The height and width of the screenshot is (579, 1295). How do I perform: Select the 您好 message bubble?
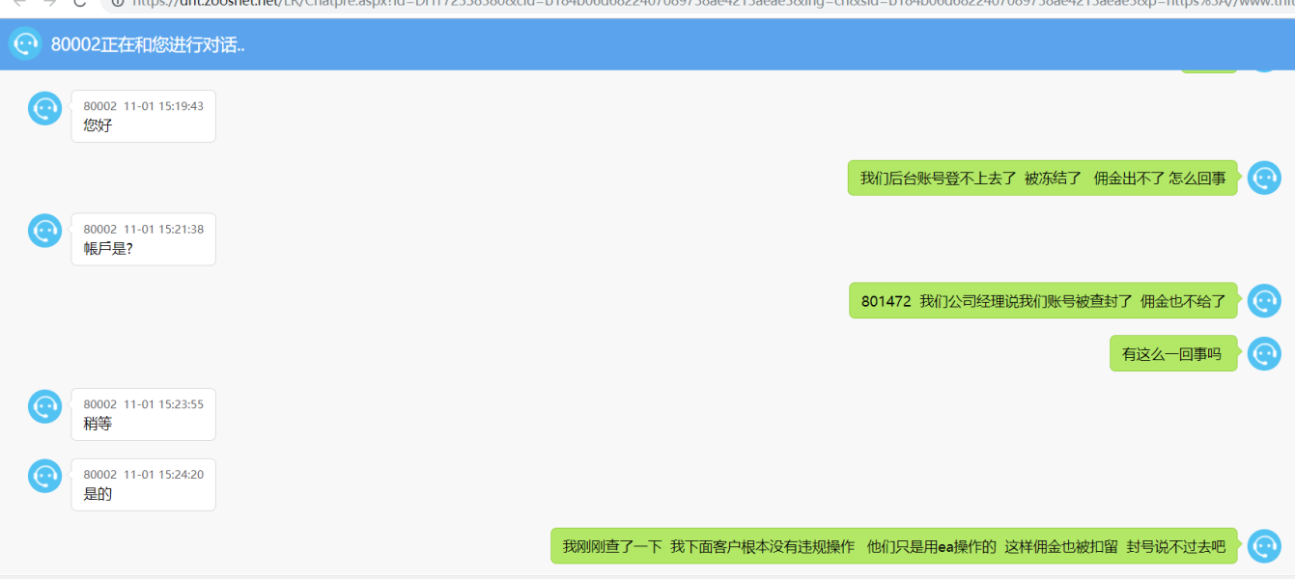[143, 116]
